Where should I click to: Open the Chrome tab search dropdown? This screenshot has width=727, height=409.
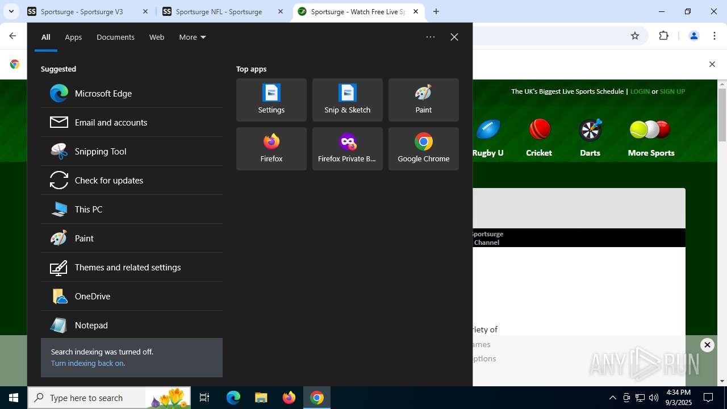pos(11,11)
